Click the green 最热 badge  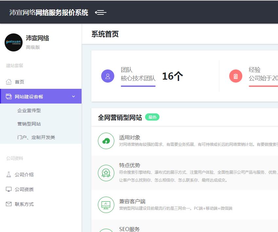coord(152,117)
